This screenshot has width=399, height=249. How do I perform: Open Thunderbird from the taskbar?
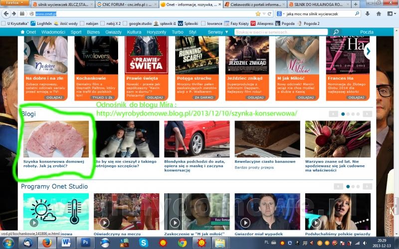(28, 243)
